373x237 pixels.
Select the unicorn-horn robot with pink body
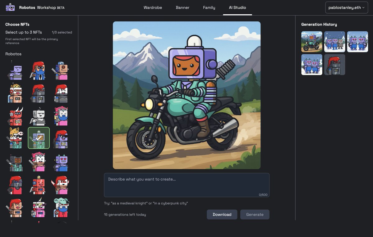pyautogui.click(x=39, y=207)
